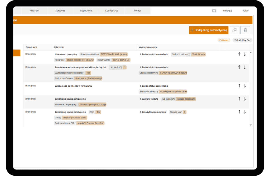
Task: Expand the 'Pokaż filtry' filter panel
Action: tap(242, 40)
